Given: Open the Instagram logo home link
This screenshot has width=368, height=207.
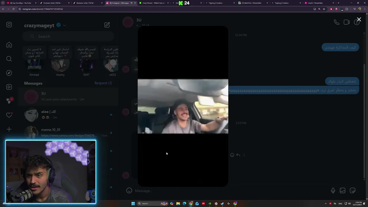Looking at the screenshot, I should (9, 25).
